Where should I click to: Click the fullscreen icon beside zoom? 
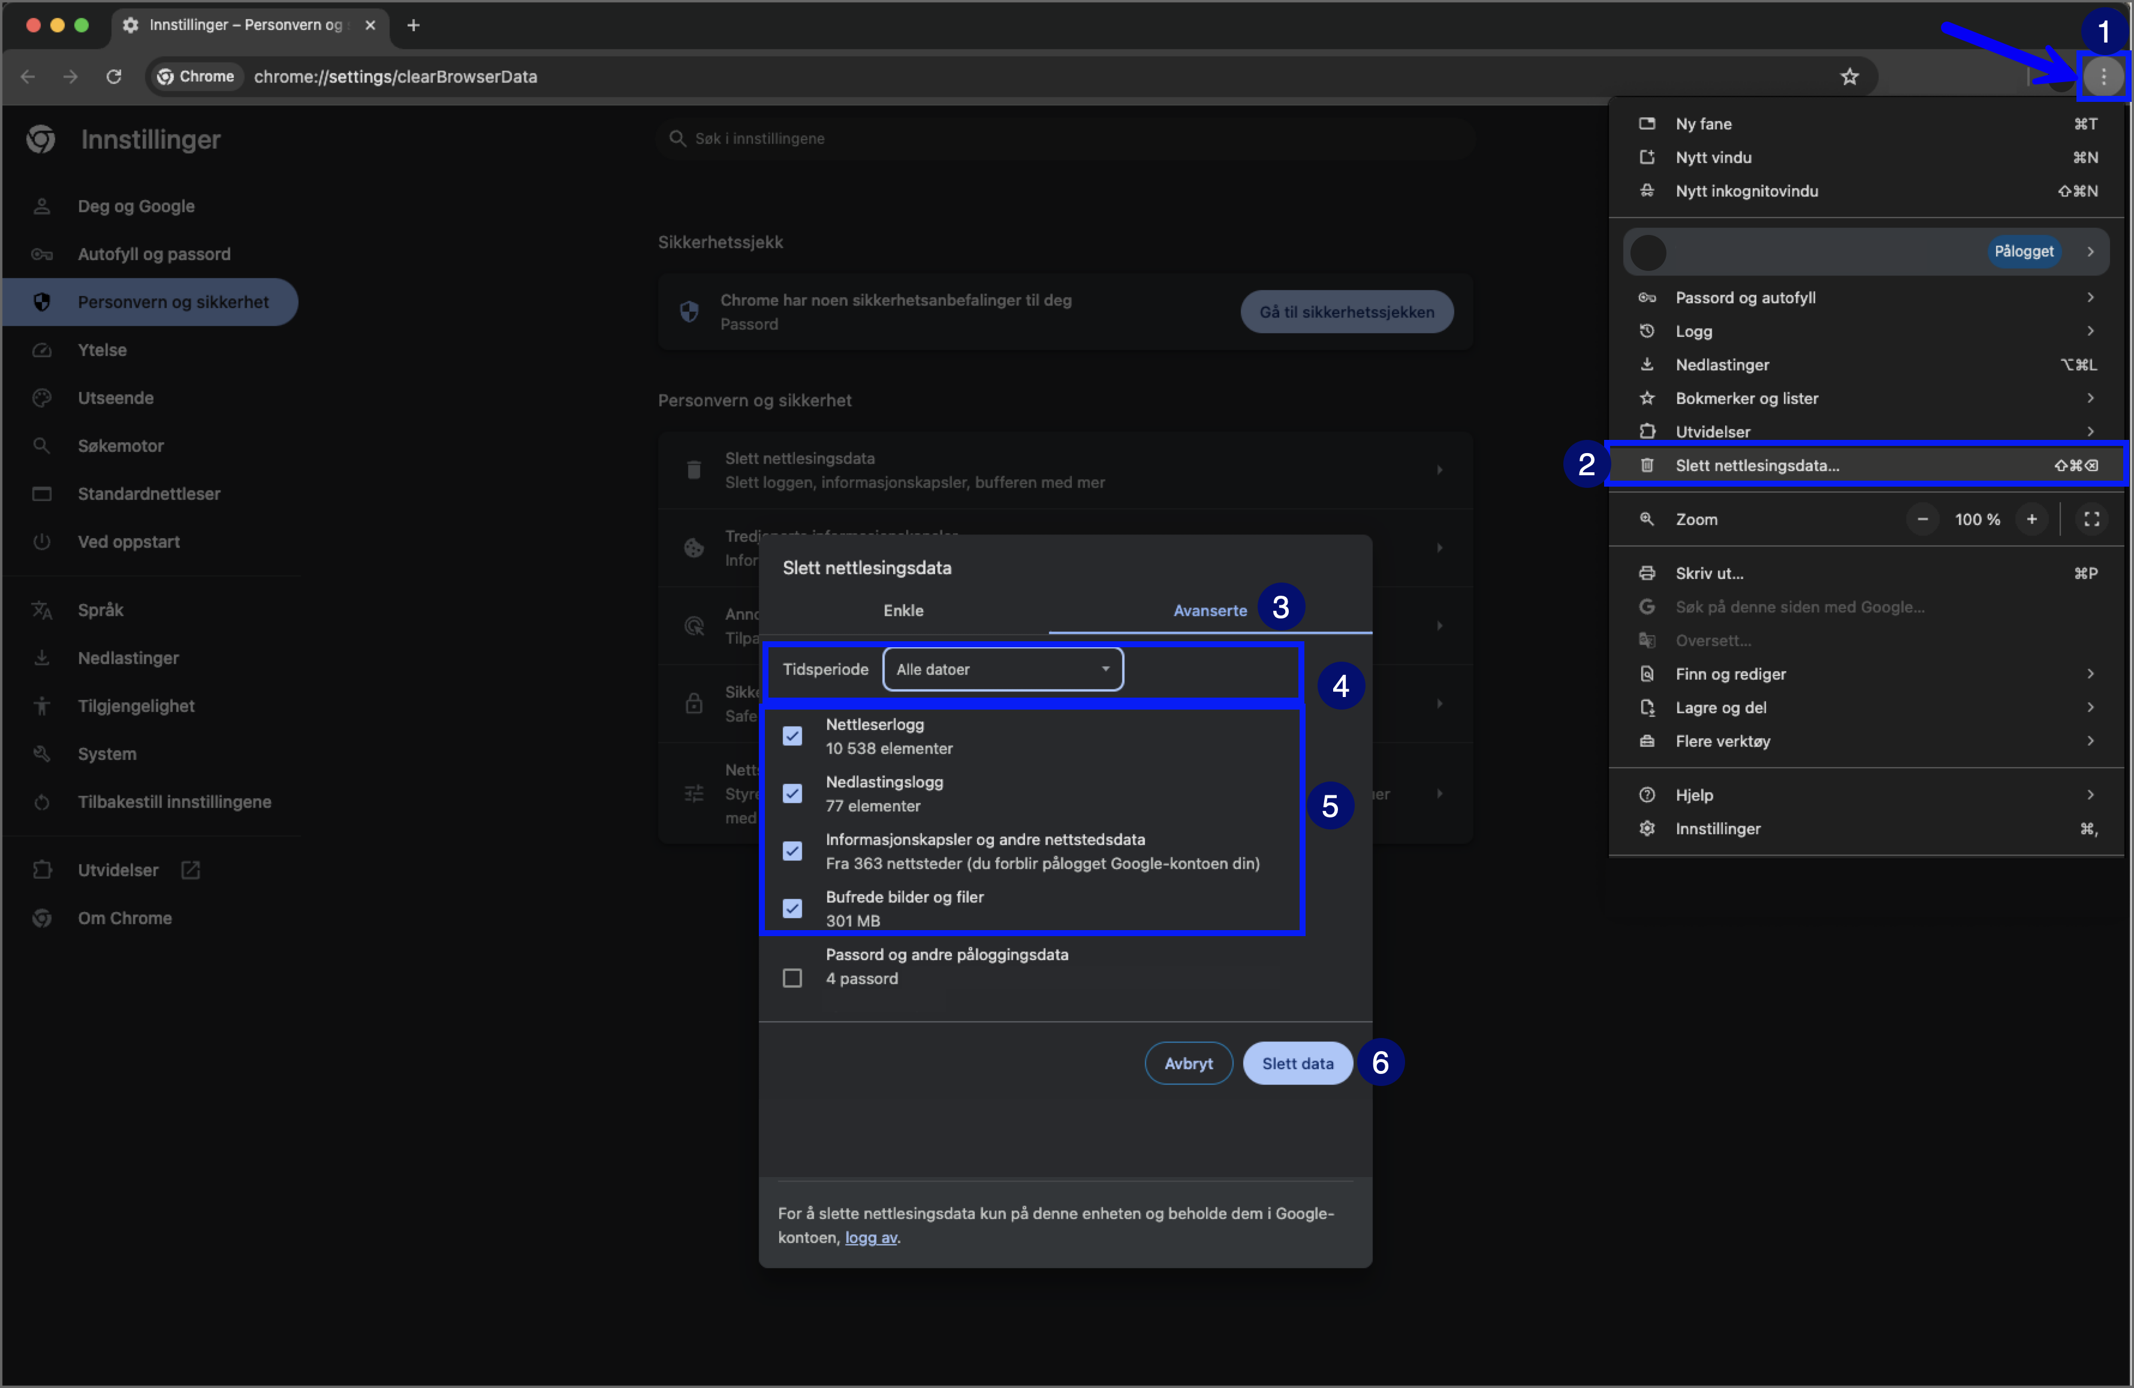pyautogui.click(x=2091, y=519)
